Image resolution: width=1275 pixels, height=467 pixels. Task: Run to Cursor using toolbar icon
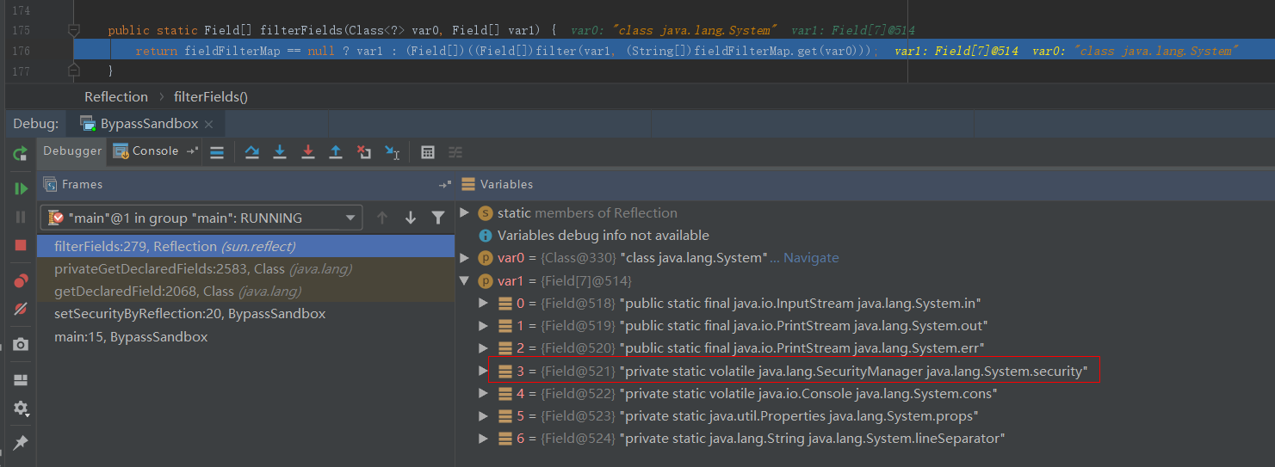pos(392,152)
